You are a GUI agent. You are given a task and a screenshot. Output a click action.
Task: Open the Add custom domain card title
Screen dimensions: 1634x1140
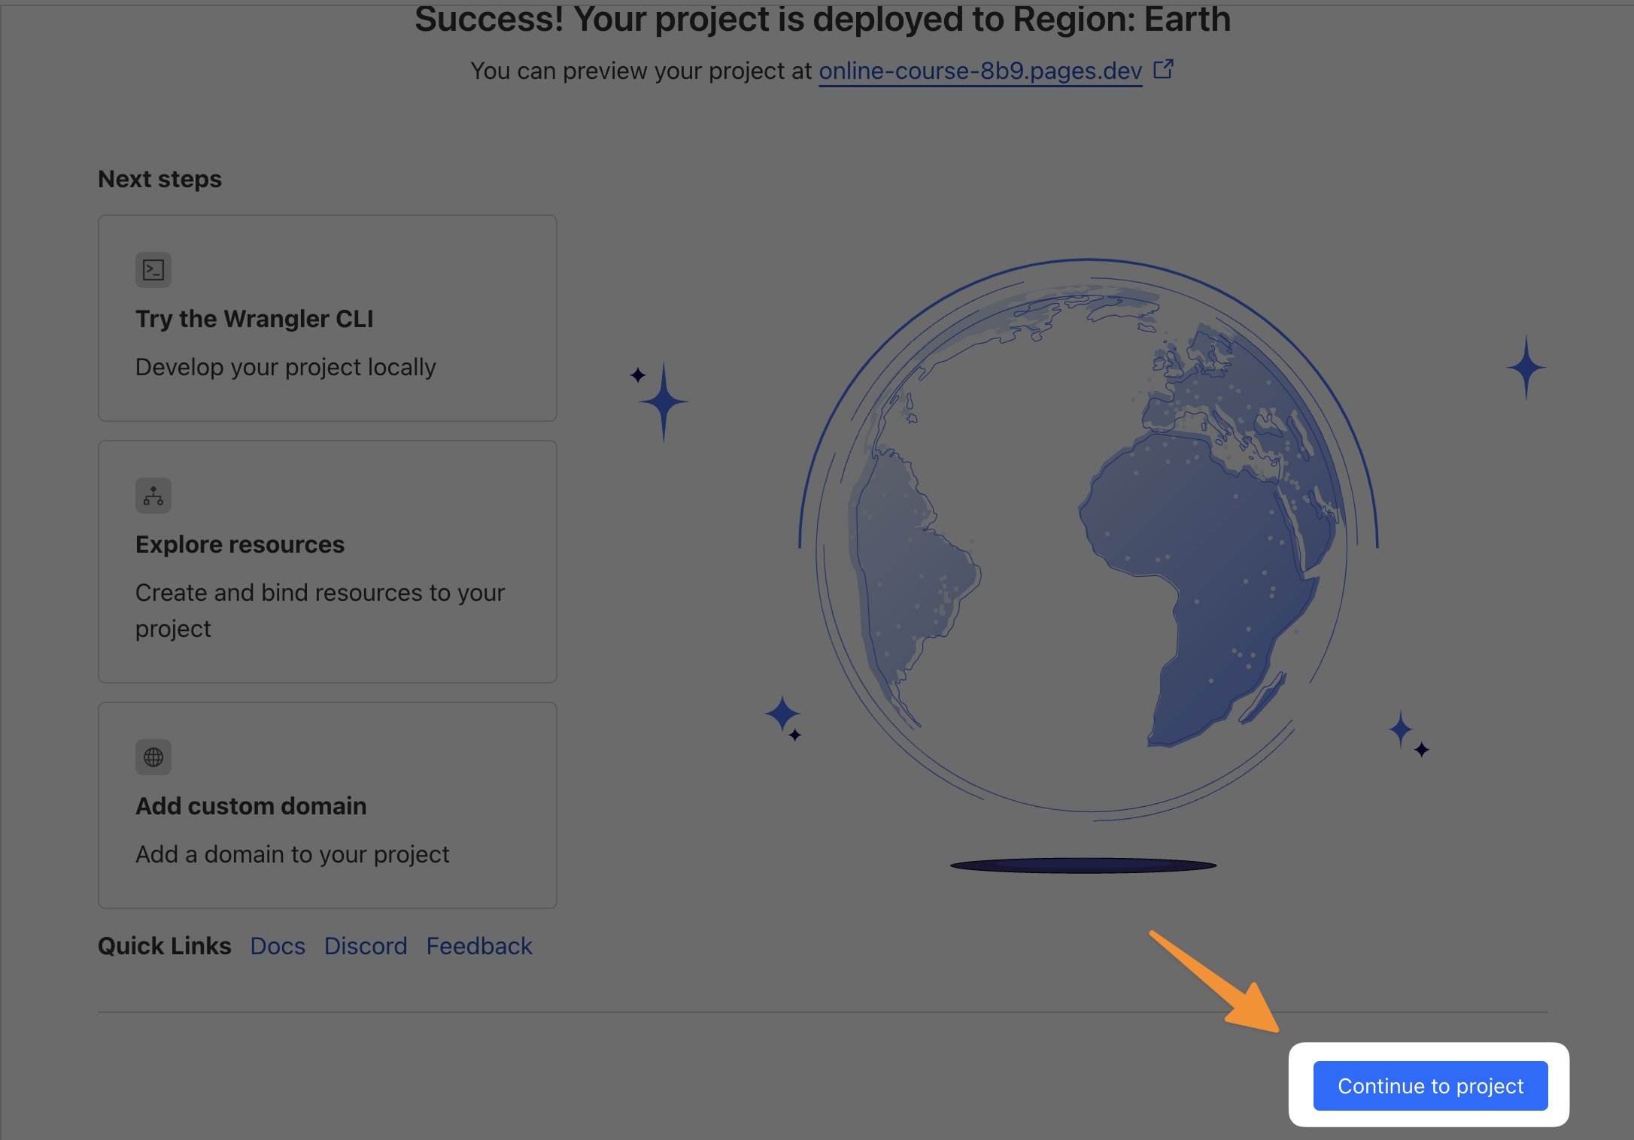(x=251, y=806)
